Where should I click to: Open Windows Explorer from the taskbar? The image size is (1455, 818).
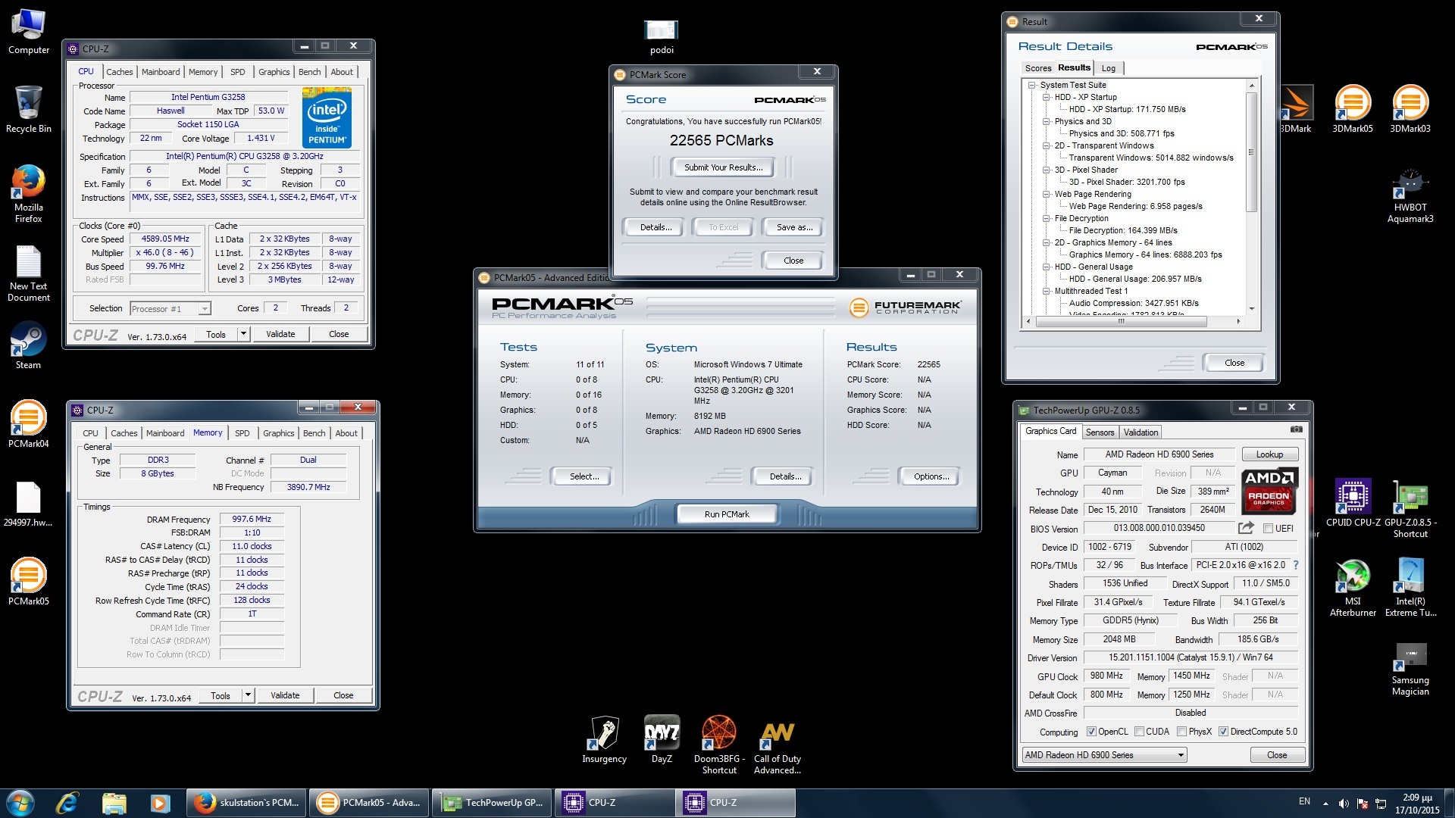tap(114, 803)
